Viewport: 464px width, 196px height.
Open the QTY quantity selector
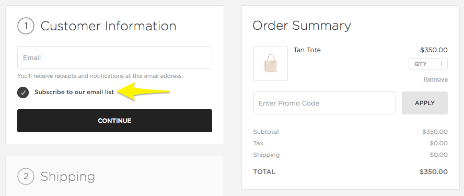click(428, 64)
